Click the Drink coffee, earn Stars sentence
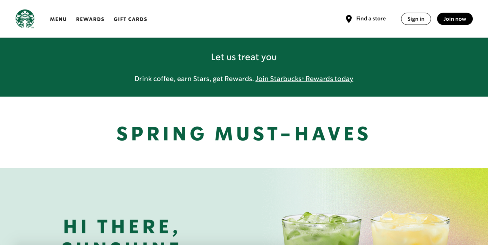 [x=194, y=79]
